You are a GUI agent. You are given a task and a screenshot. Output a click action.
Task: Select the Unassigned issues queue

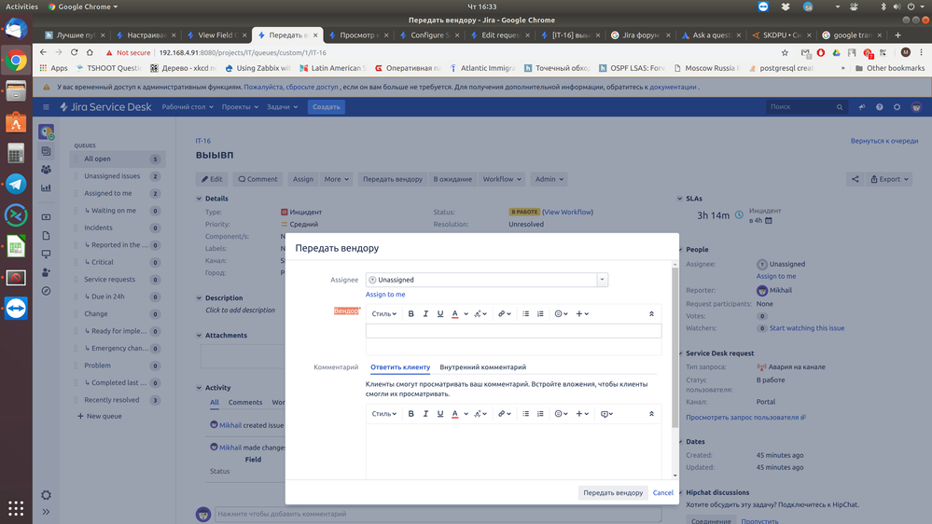tap(118, 176)
